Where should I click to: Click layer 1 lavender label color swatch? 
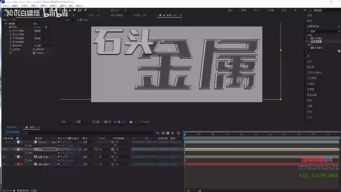click(x=18, y=142)
